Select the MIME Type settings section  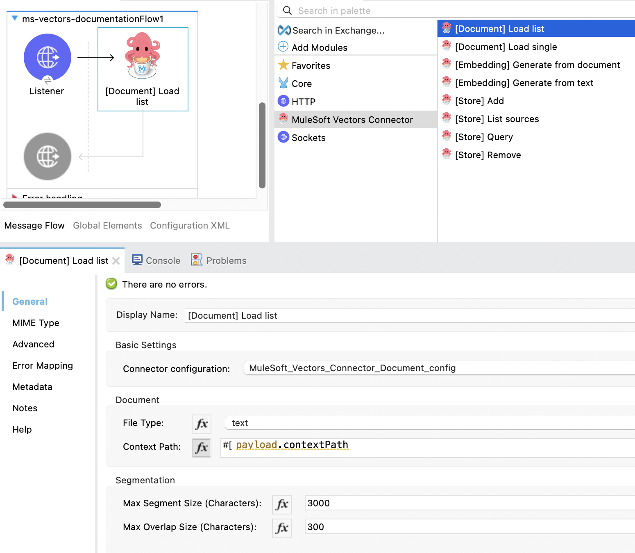coord(36,323)
